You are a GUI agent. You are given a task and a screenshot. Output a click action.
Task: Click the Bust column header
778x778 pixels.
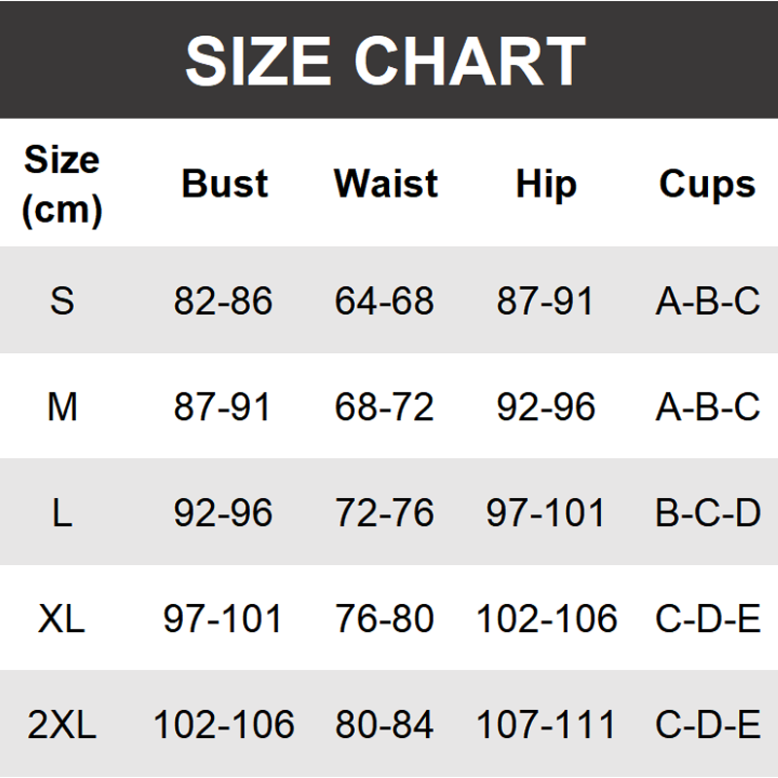coord(225,184)
